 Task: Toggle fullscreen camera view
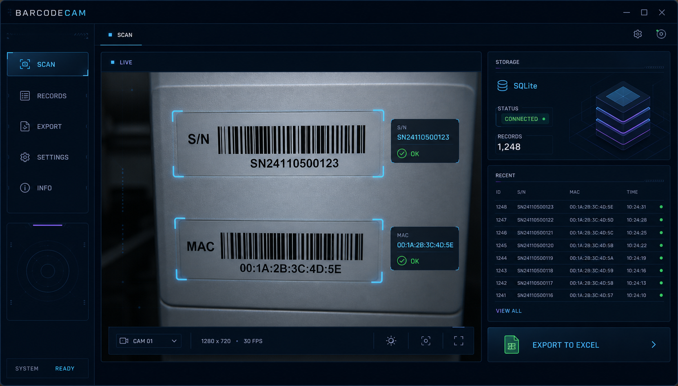(x=459, y=341)
